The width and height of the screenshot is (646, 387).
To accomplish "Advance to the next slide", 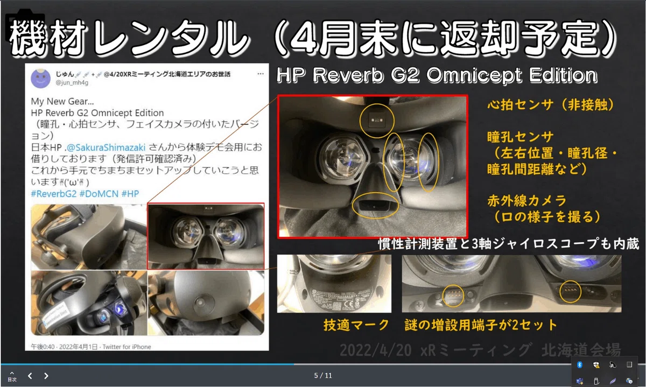I will (46, 376).
